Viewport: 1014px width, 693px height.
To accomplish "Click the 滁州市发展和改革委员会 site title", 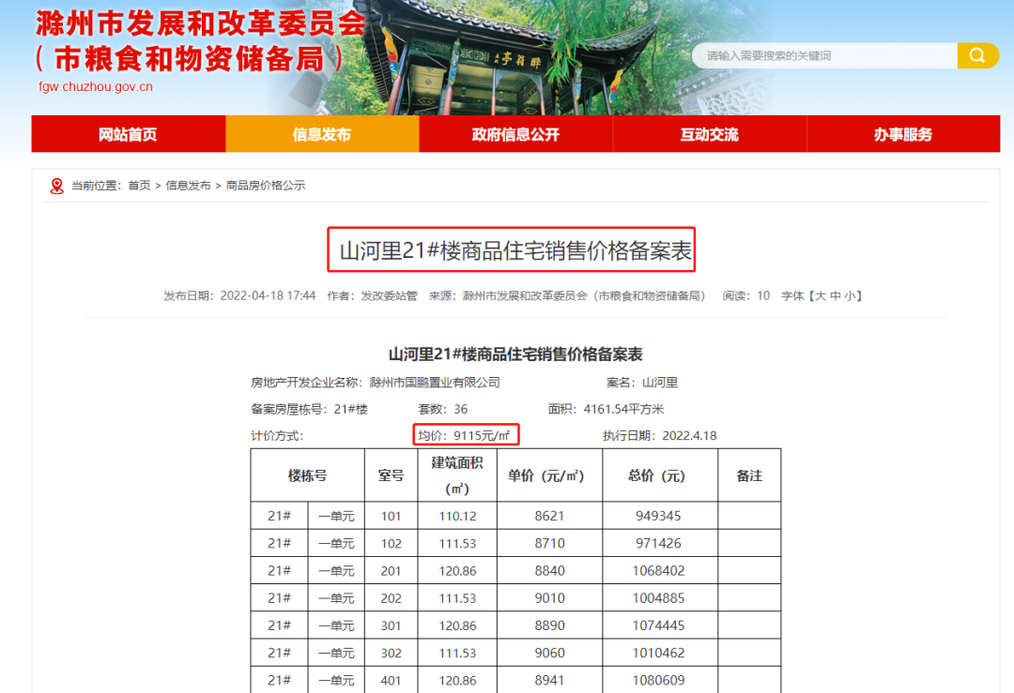I will [x=201, y=23].
